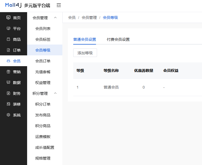Collapse the 会员管理 submenu chevron
This screenshot has height=165, width=202.
tap(55, 18)
